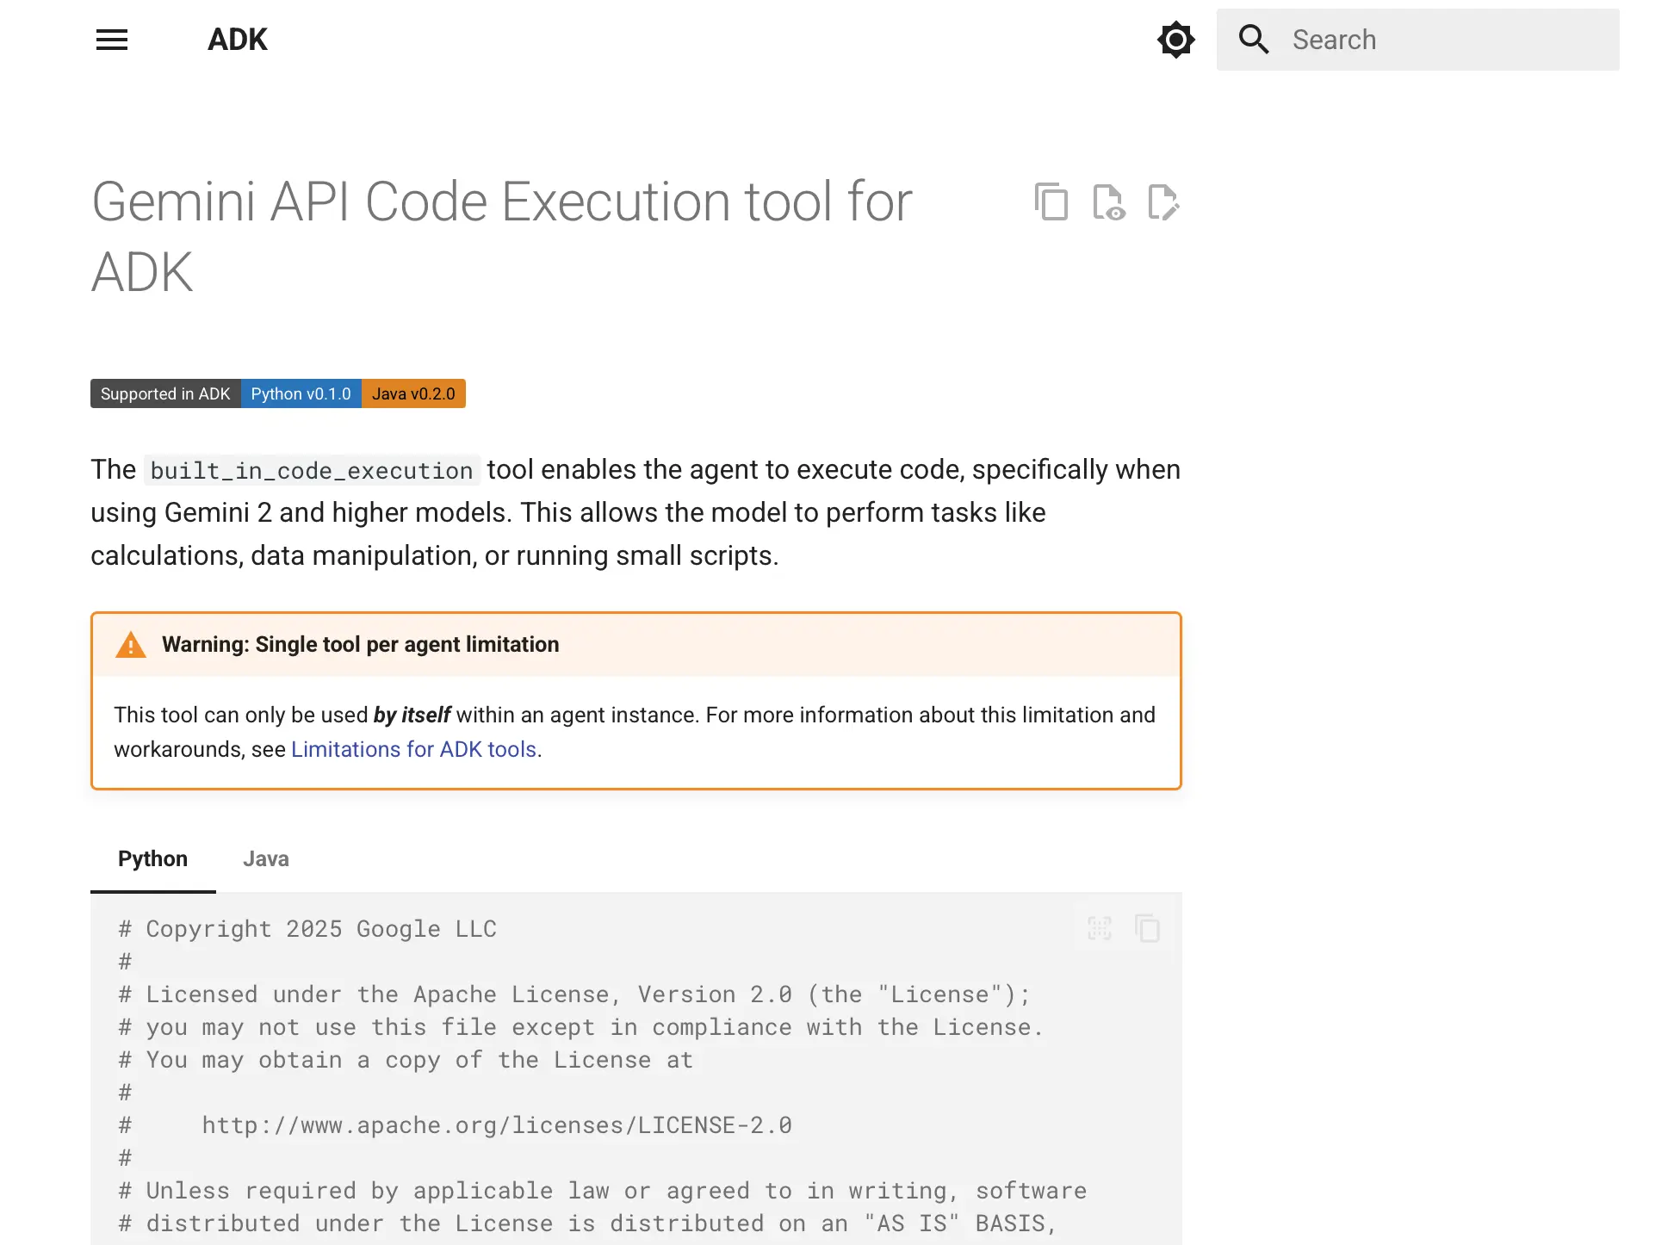The width and height of the screenshot is (1674, 1245).
Task: Copy the code block to clipboard
Action: coord(1147,928)
